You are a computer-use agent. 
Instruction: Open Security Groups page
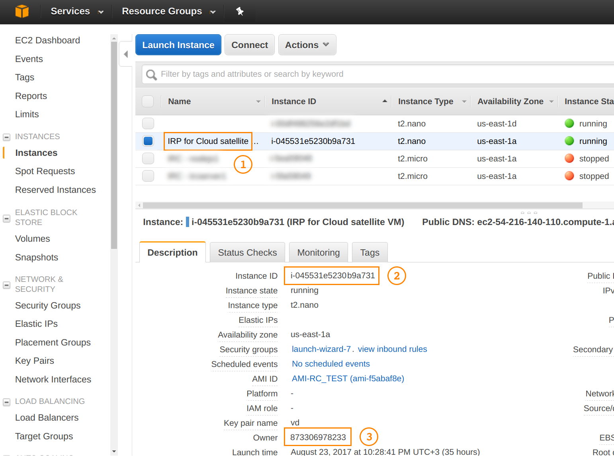click(48, 305)
